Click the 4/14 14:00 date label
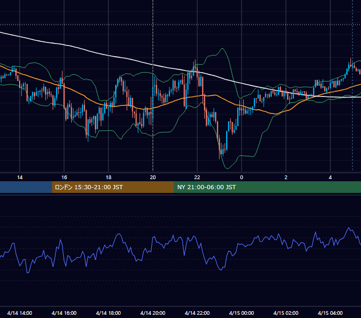This screenshot has height=318, width=361. [20, 313]
